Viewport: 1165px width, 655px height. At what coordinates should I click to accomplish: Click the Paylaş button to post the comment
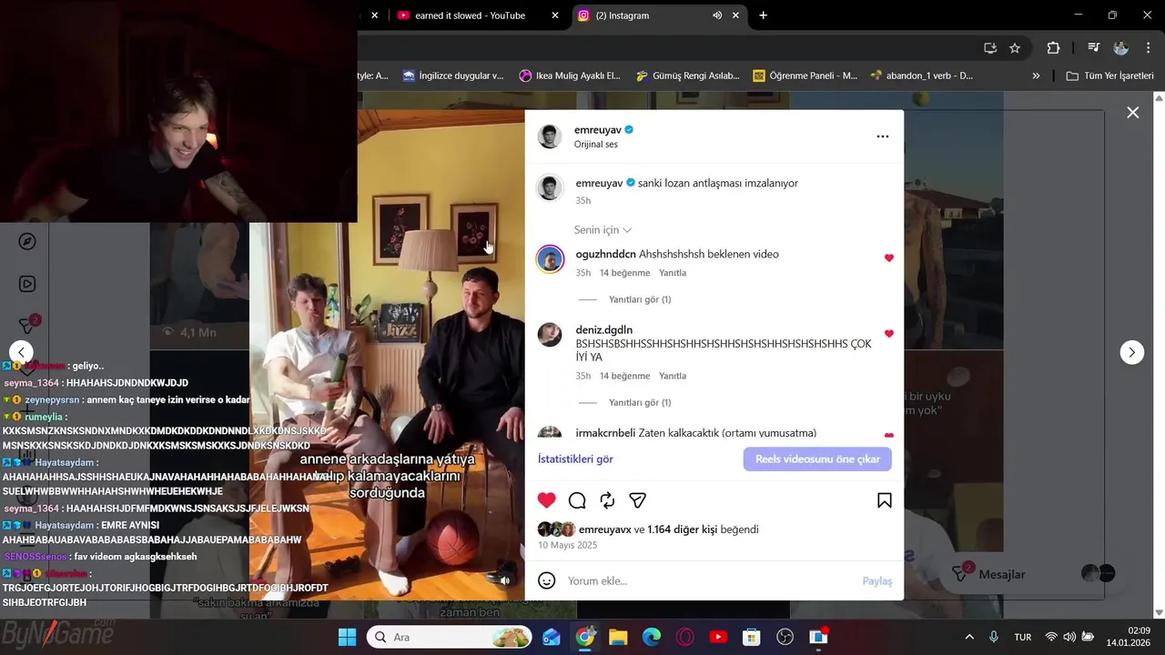pyautogui.click(x=877, y=580)
